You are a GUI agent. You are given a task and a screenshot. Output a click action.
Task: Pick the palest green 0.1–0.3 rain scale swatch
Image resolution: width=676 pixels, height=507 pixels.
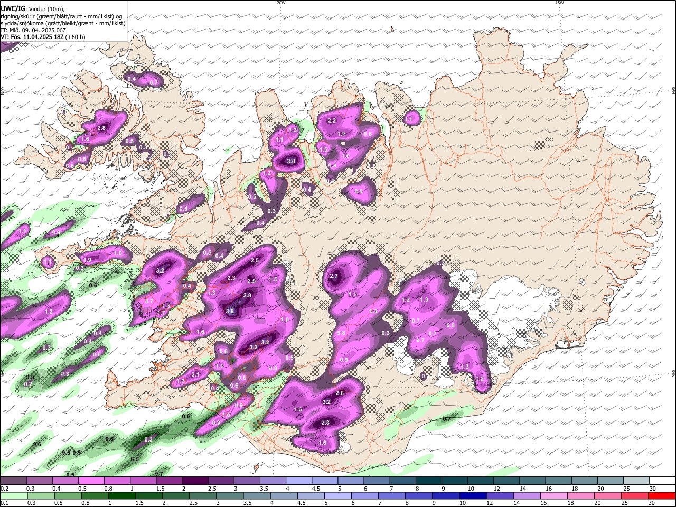click(13, 495)
